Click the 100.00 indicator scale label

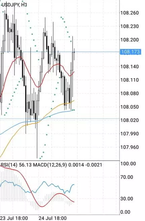coord(128,164)
